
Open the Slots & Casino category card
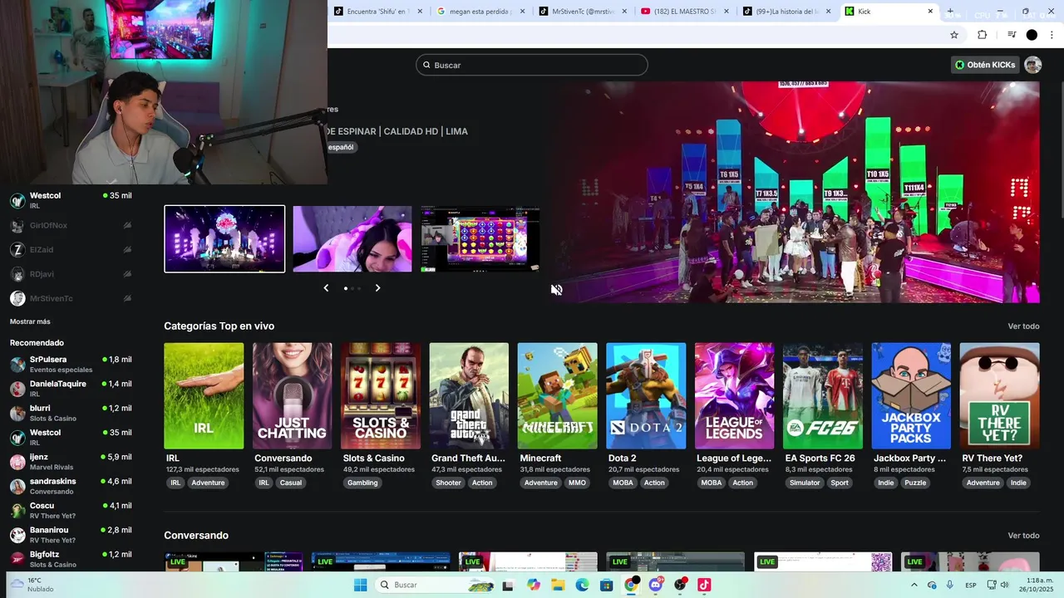point(381,396)
